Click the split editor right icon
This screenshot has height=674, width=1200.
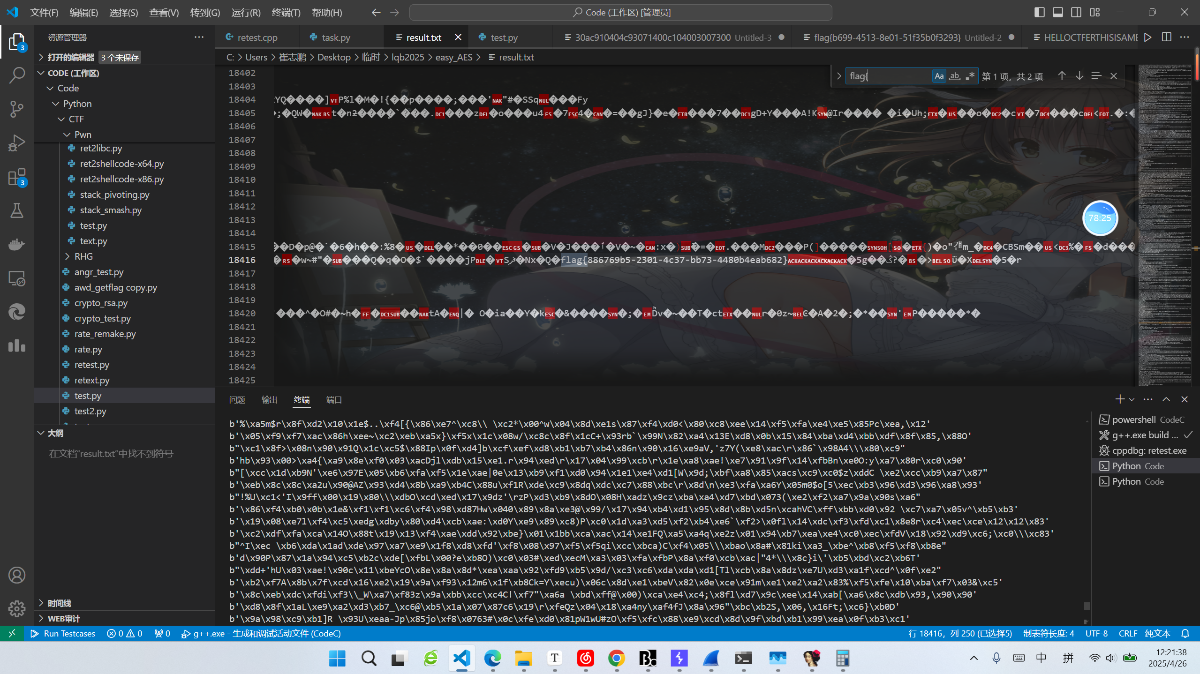(x=1166, y=37)
